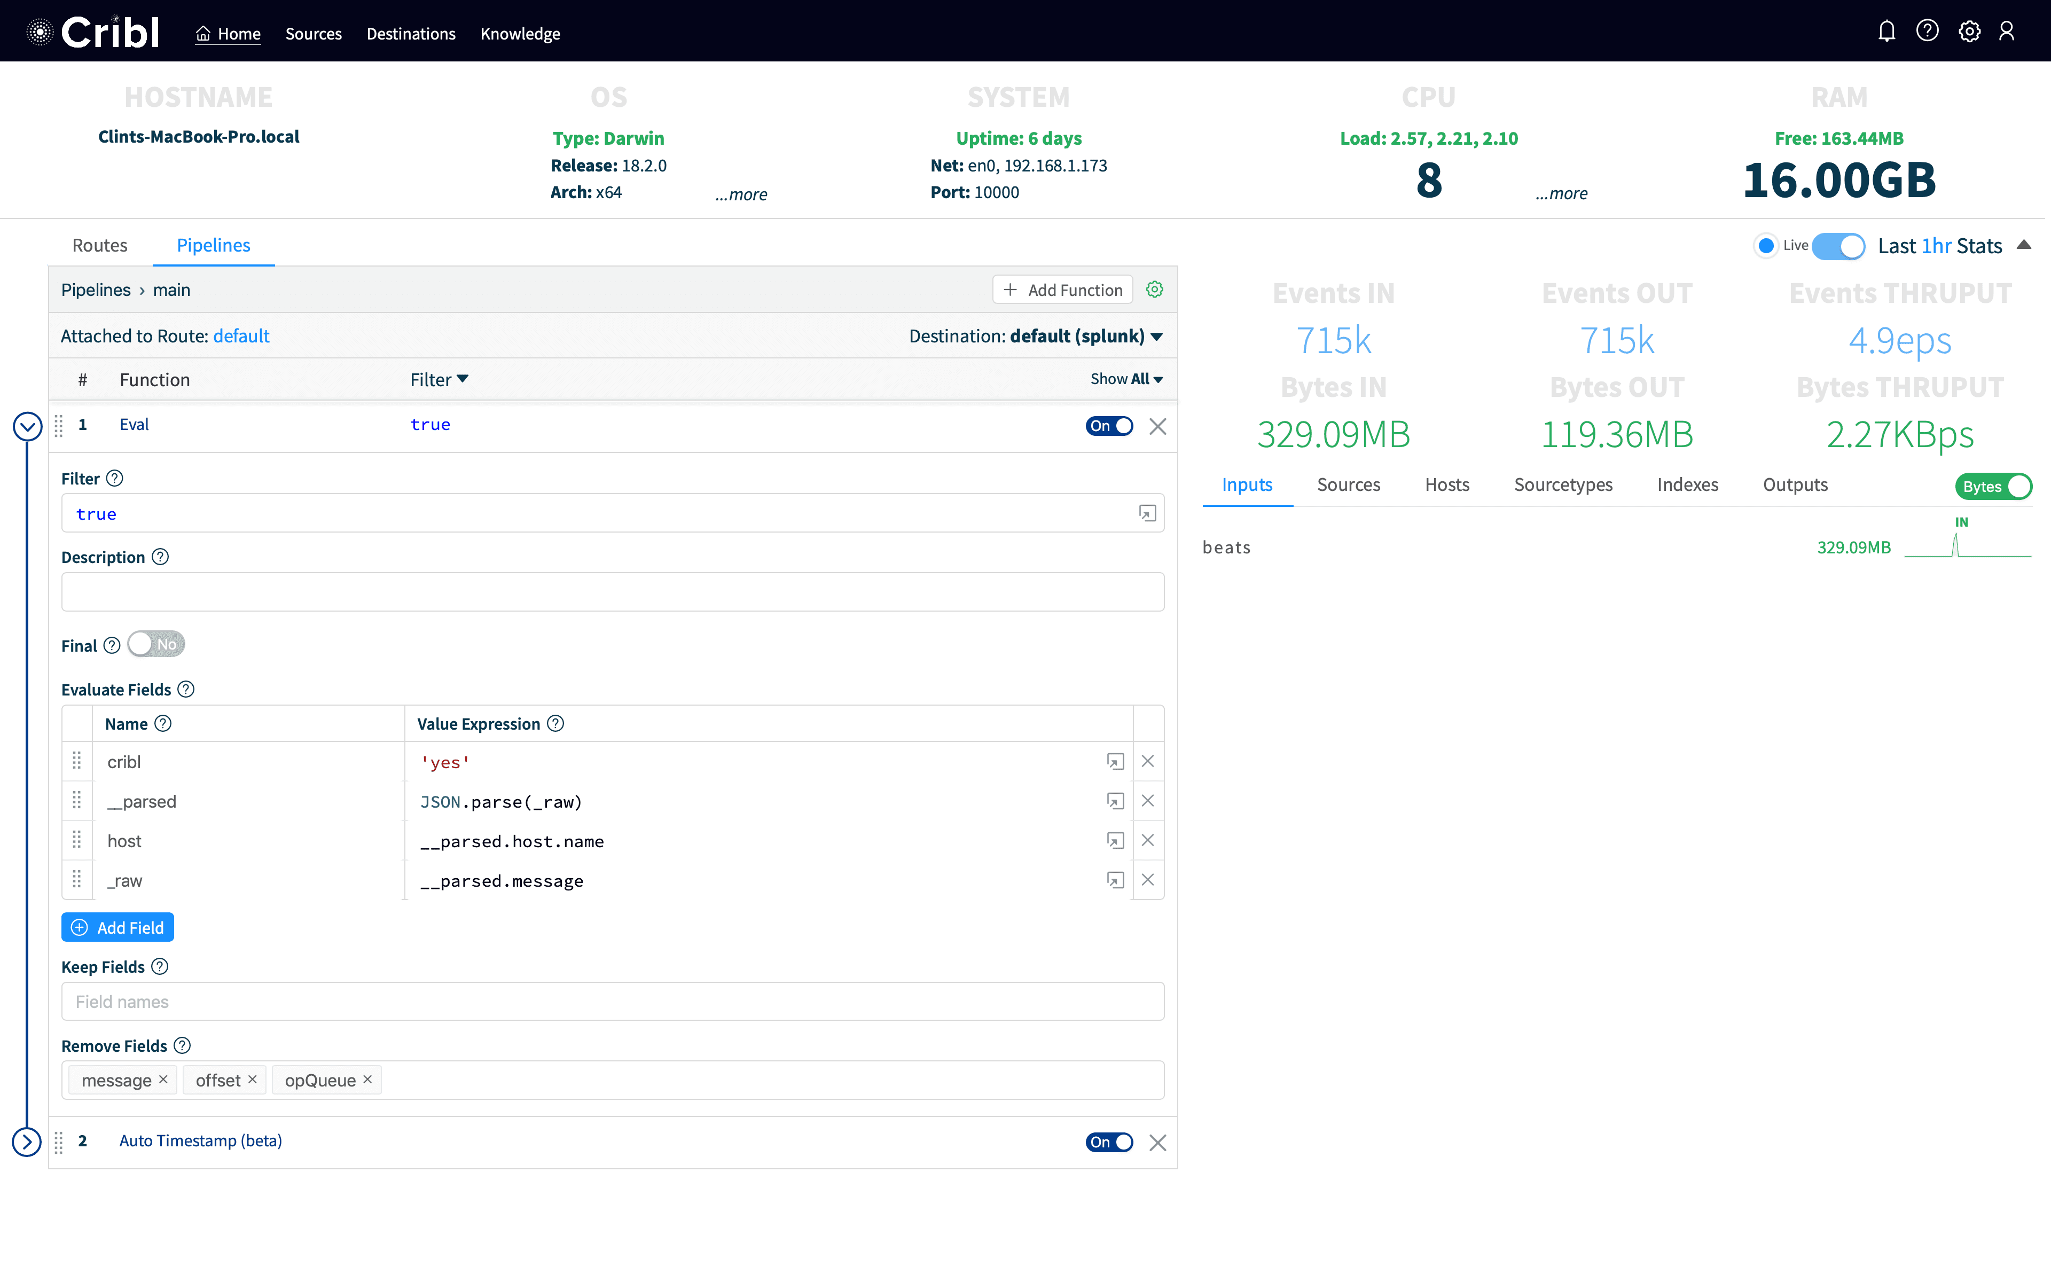Expand the Filter expression editor icon
The width and height of the screenshot is (2051, 1282).
(1147, 514)
